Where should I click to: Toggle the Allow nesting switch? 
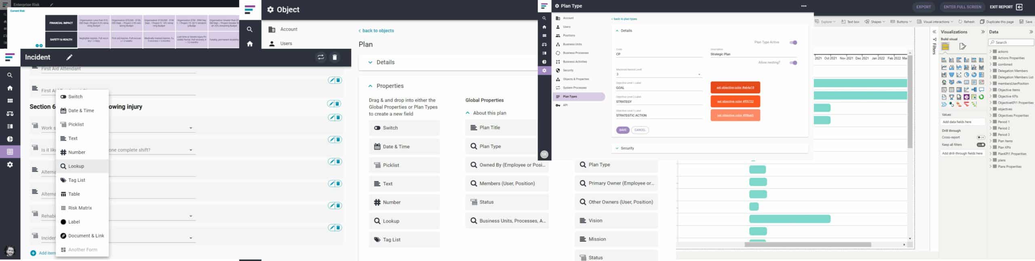tap(793, 63)
